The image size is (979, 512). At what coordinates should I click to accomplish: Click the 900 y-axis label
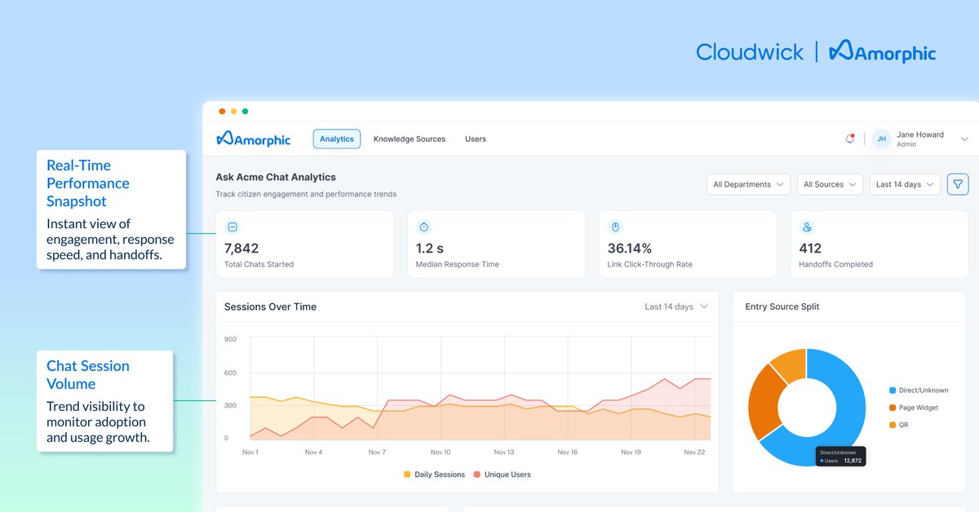coord(230,339)
